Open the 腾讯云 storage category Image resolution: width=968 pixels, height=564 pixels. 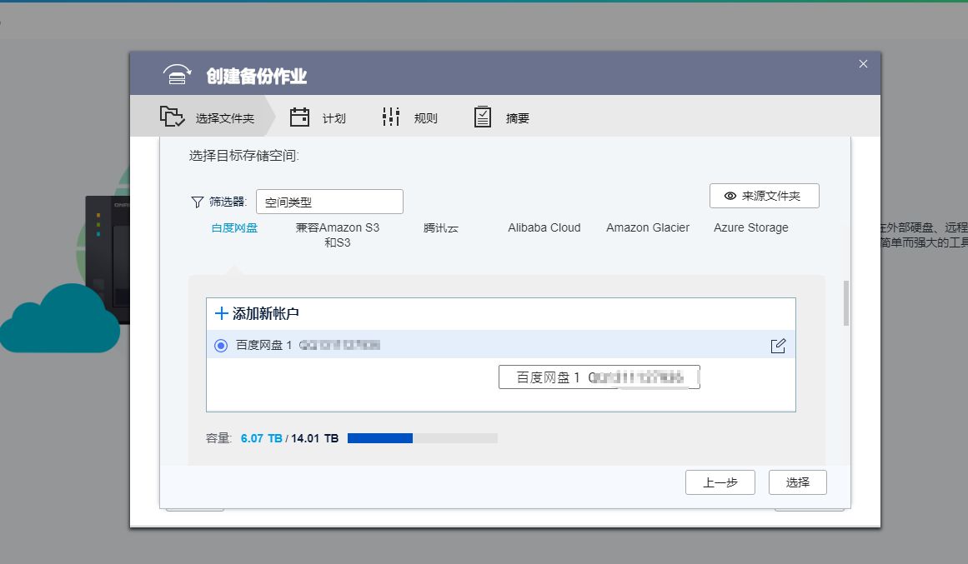pos(441,227)
